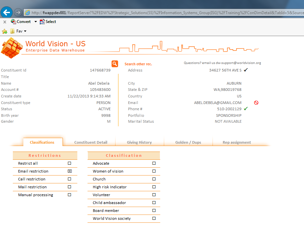Screen dimensions: 304x248
Task: Toggle the Board member checkbox
Action: pos(154,210)
